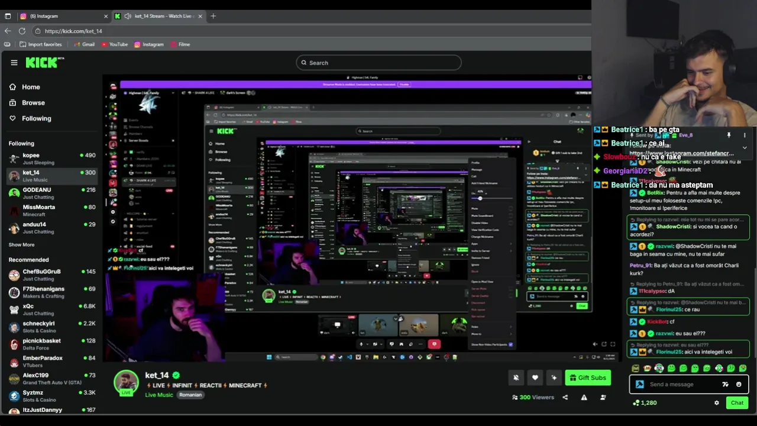Open the Live Music category link

[x=158, y=395]
